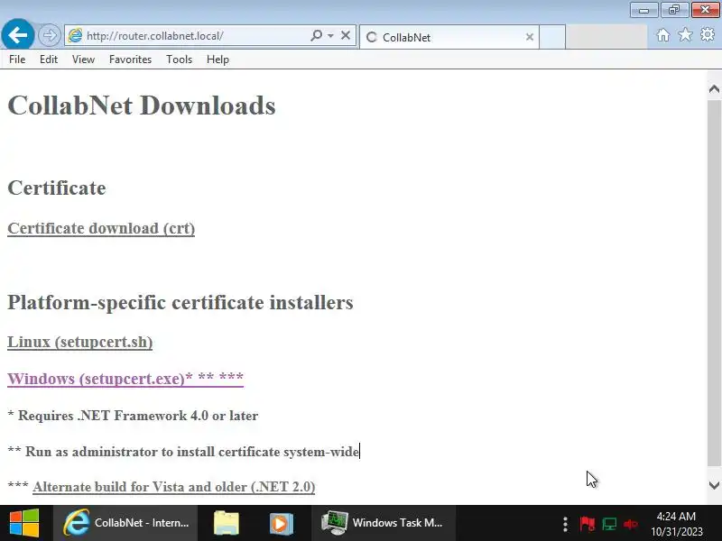Open the Tools gear icon
722x541 pixels.
(x=708, y=34)
